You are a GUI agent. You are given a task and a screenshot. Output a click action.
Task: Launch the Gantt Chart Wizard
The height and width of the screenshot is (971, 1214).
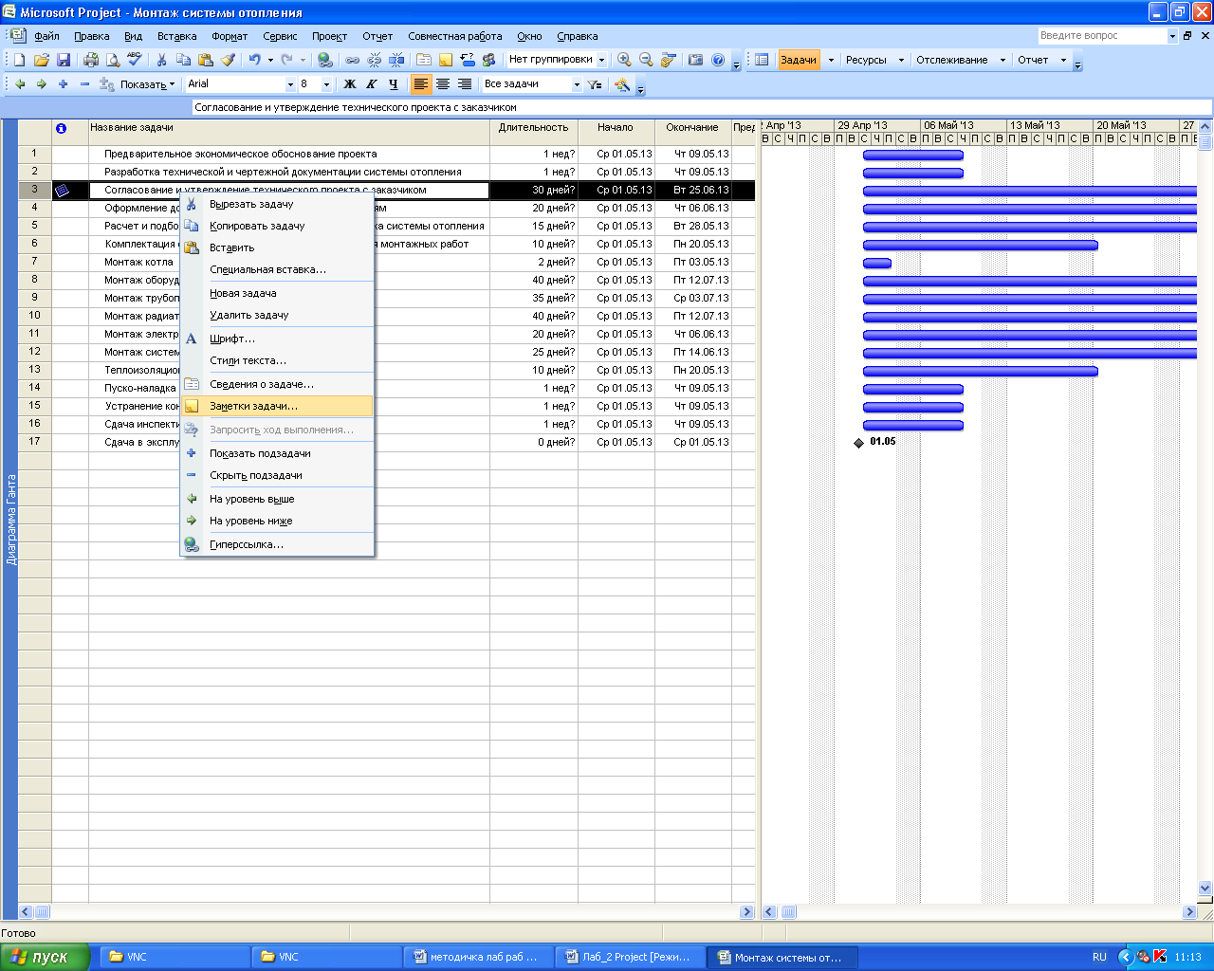coord(622,84)
